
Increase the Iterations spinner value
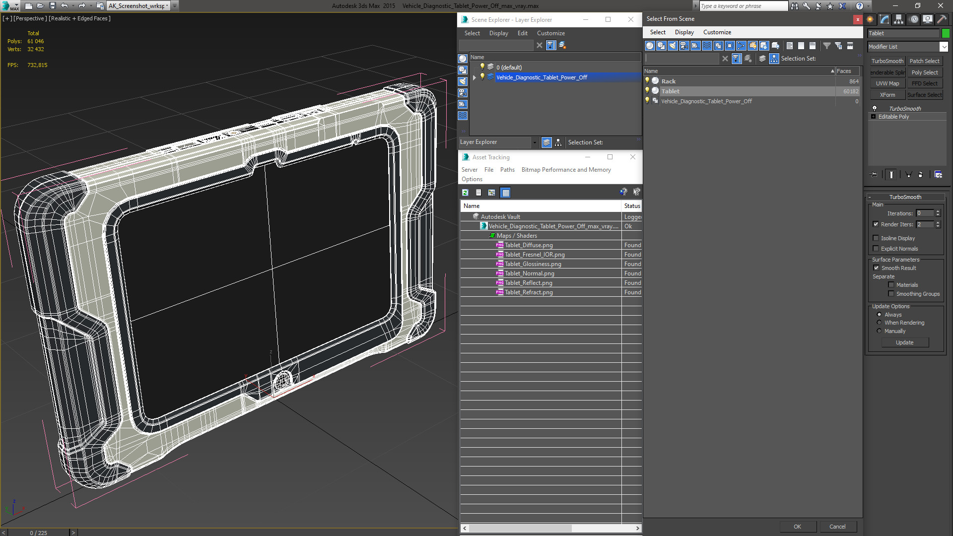(x=938, y=211)
